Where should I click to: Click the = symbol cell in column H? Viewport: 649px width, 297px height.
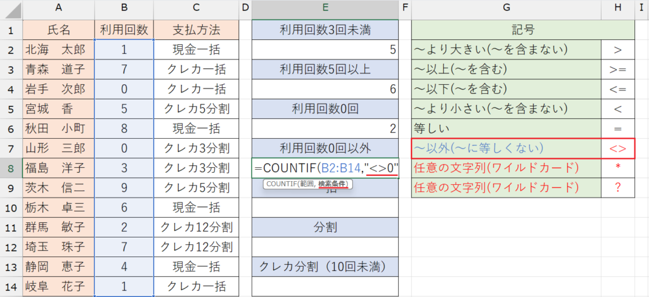[618, 129]
